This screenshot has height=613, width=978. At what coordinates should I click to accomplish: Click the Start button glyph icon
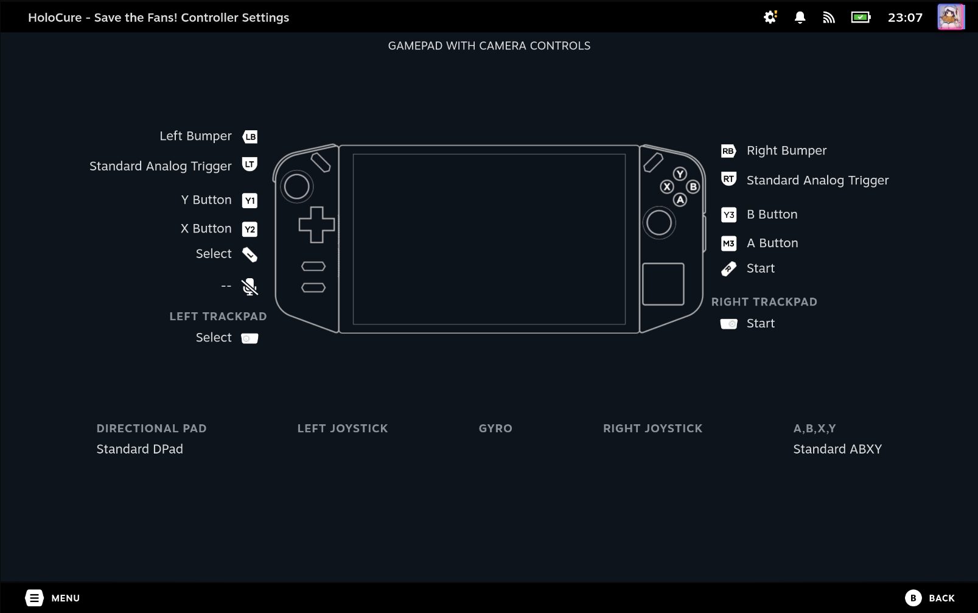point(728,268)
